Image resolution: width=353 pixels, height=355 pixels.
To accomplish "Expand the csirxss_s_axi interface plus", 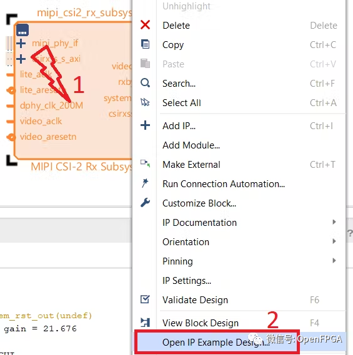I will pos(21,59).
